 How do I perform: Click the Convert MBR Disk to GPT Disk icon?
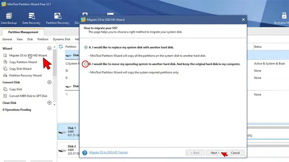5,96
